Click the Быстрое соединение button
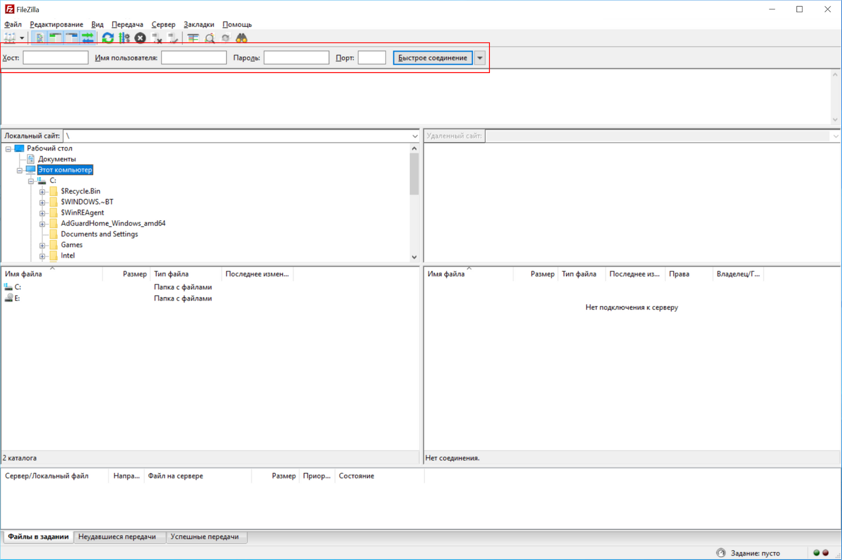The image size is (842, 560). click(x=433, y=58)
